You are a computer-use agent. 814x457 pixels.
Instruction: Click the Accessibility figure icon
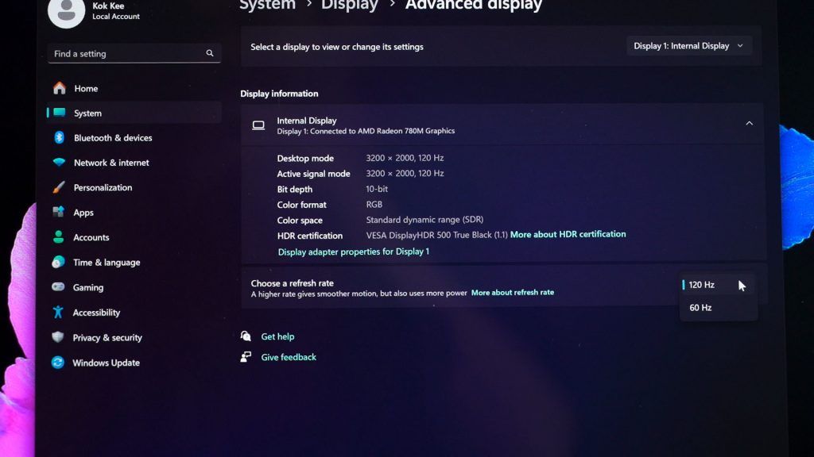[x=57, y=312]
